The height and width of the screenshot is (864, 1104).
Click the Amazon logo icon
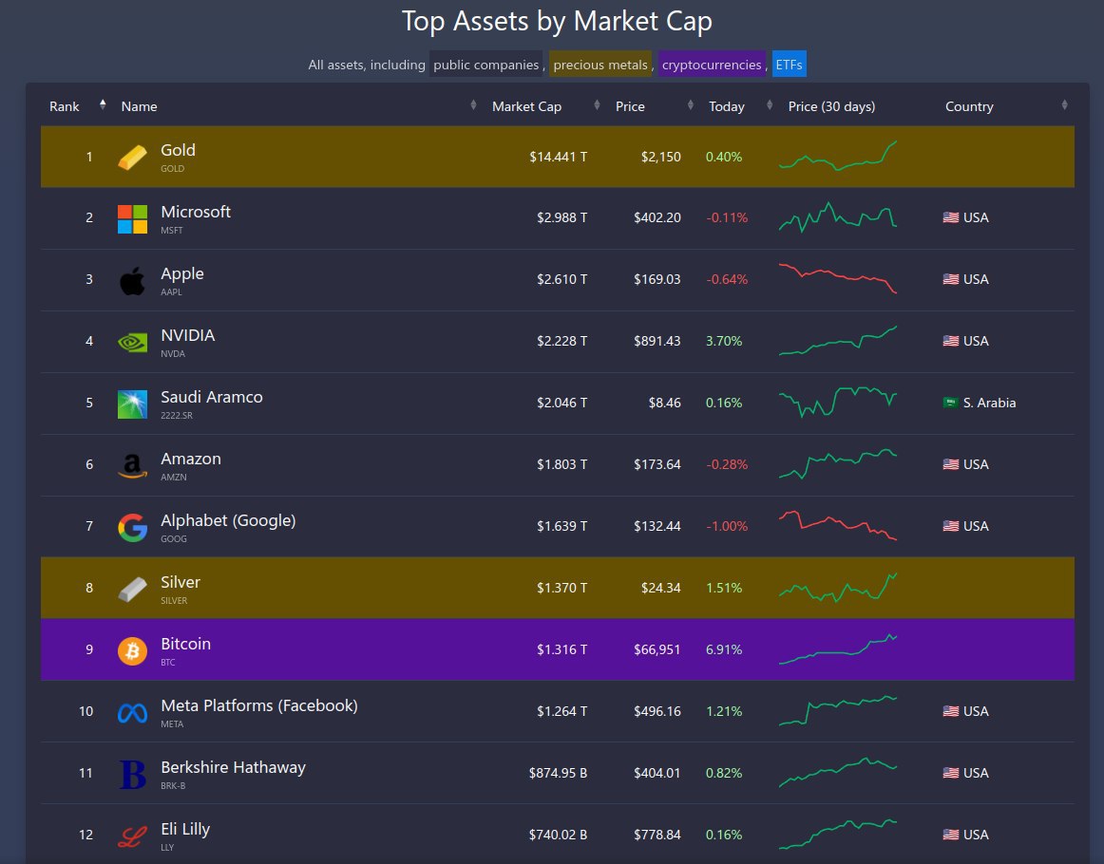coord(132,464)
